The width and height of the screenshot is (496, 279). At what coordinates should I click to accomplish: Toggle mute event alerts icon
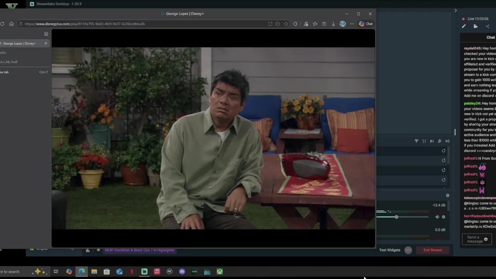[x=439, y=141]
